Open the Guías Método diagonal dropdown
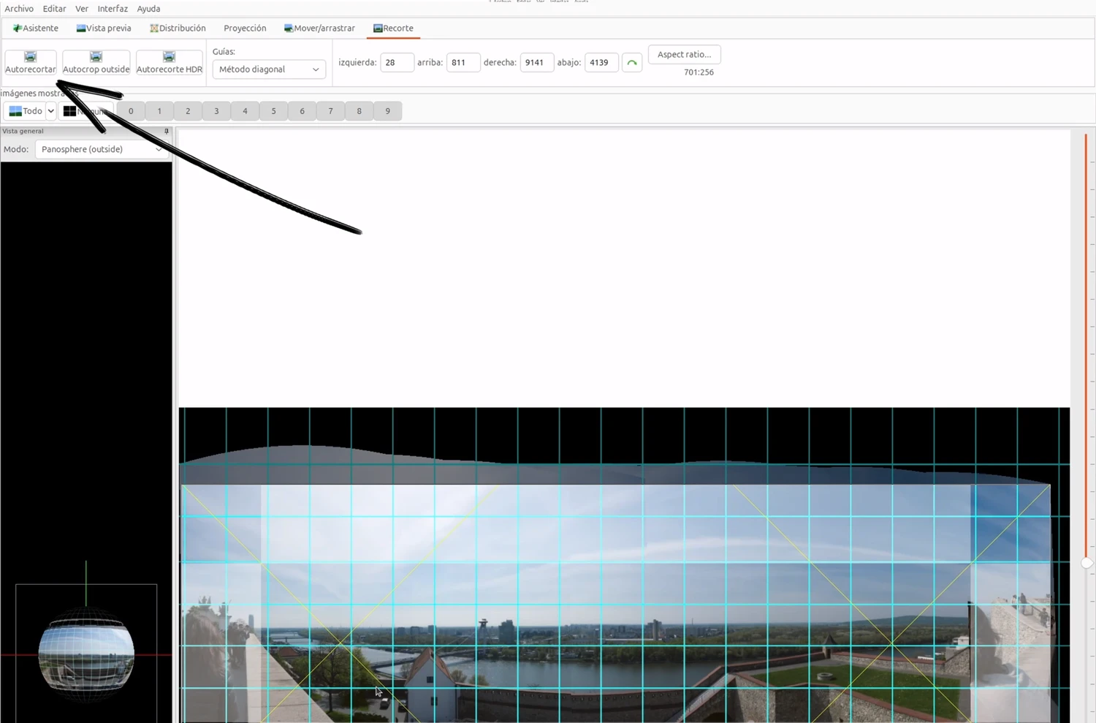 click(269, 69)
